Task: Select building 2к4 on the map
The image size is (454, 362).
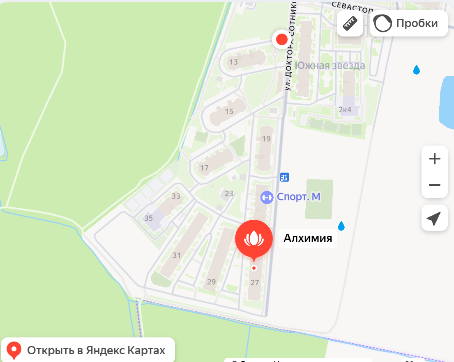Action: point(345,110)
